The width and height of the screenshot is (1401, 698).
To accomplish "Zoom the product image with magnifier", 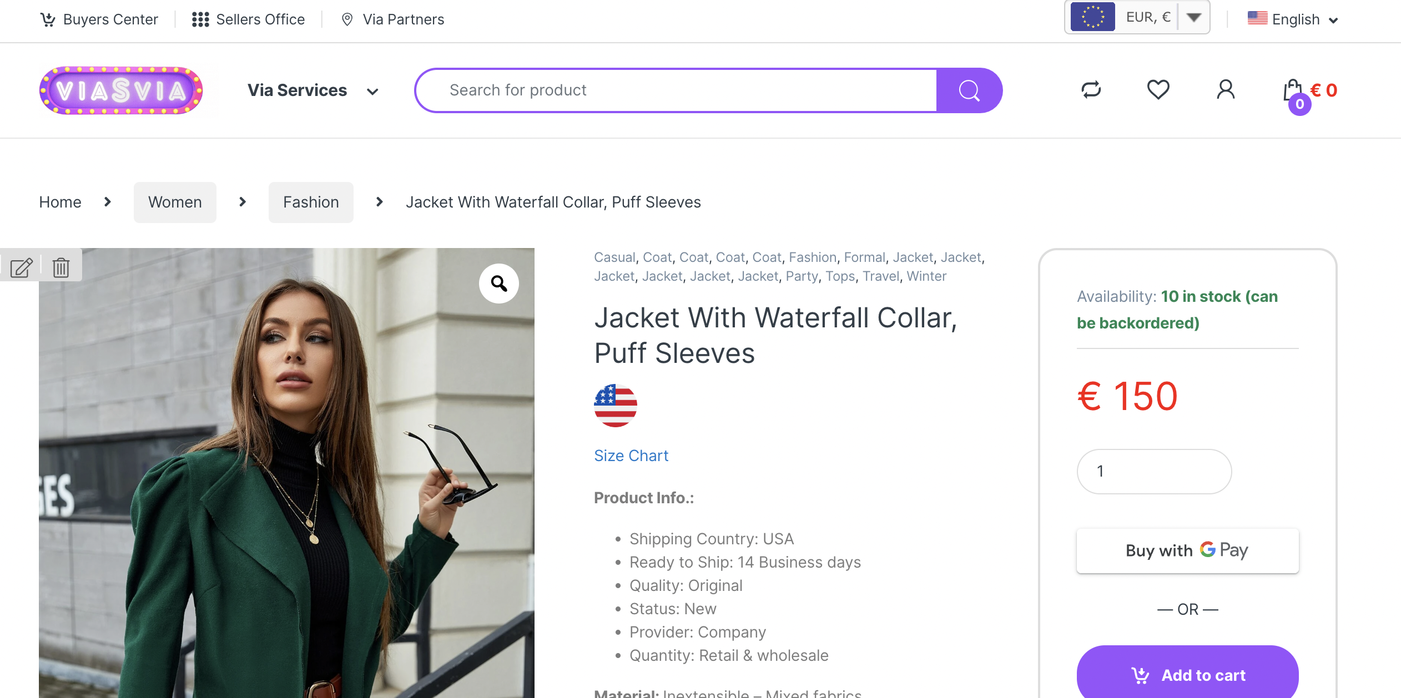I will (x=498, y=284).
